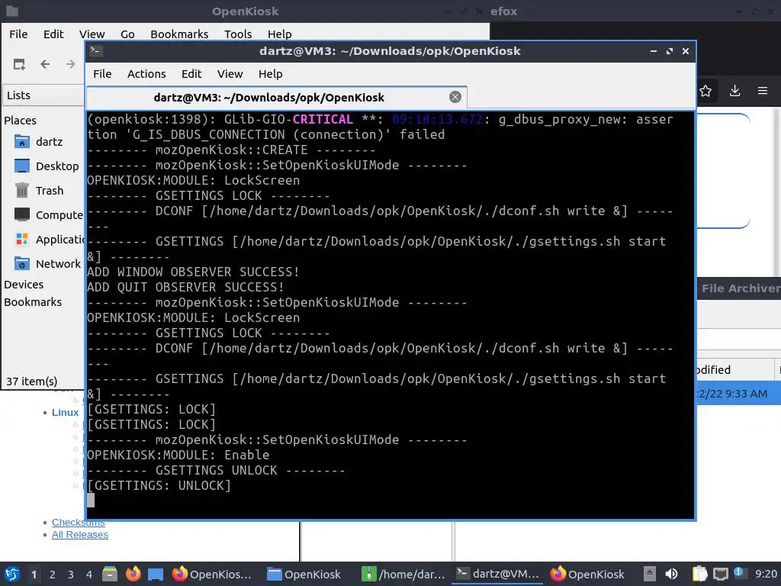Click the Applications grid icon
Screen dimensions: 781x586
[22, 240]
